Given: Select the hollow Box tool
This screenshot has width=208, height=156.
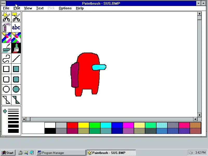Looking at the screenshot, I should point(6,69).
